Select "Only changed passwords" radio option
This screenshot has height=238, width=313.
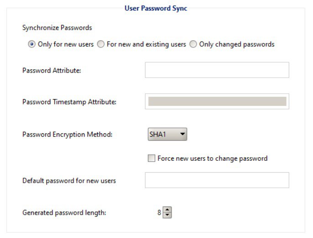[x=193, y=44]
